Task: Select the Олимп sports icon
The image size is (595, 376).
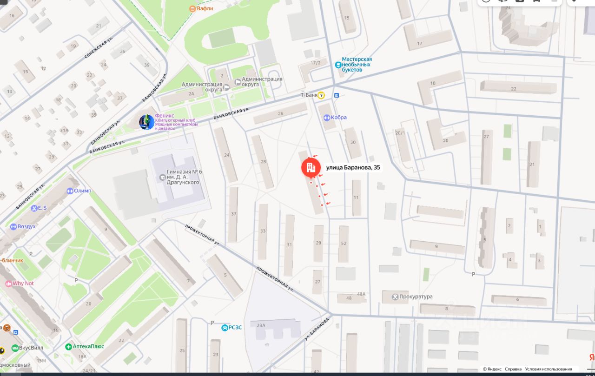Action: tap(70, 191)
